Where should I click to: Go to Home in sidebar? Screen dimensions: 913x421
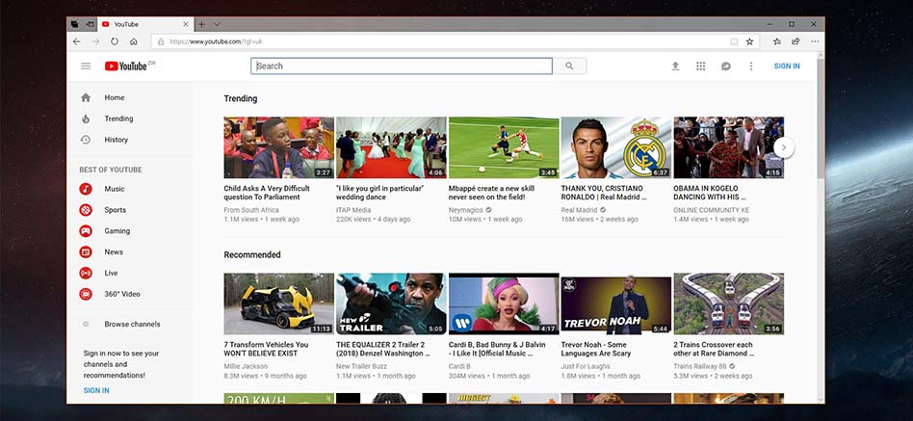tap(129, 98)
